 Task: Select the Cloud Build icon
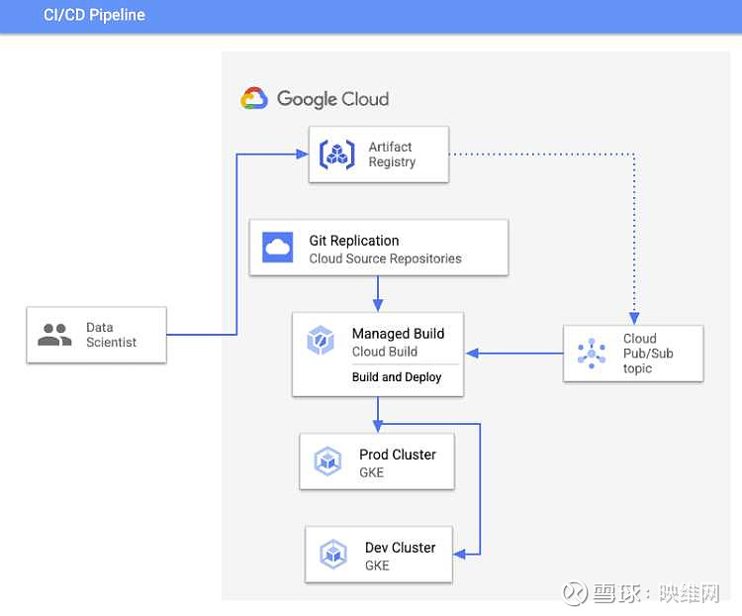tap(320, 343)
